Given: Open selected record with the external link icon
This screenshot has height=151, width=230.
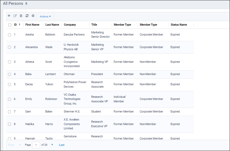Looking at the screenshot, I should click(15, 16).
